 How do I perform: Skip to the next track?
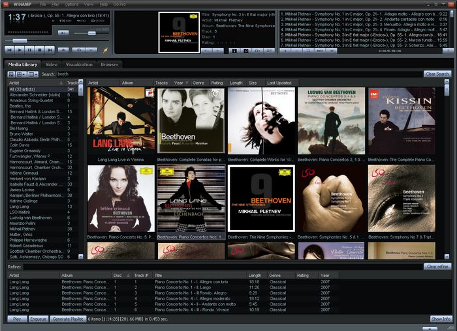point(50,50)
